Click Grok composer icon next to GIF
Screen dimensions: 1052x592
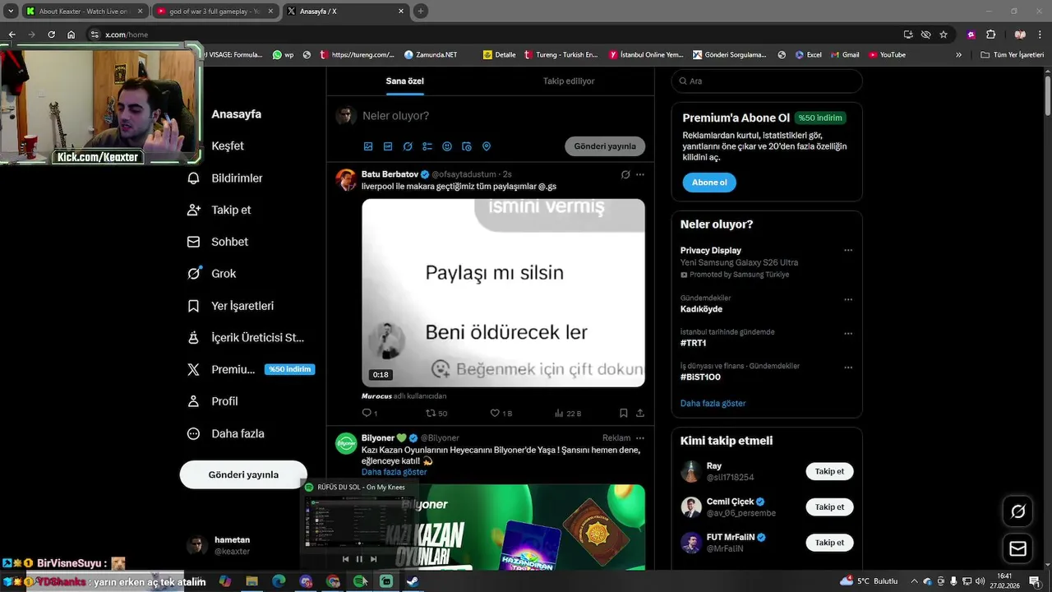(408, 146)
